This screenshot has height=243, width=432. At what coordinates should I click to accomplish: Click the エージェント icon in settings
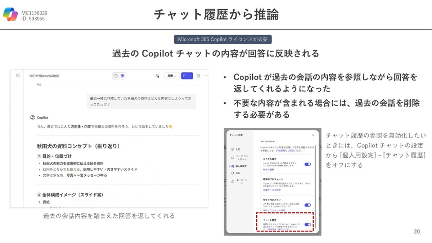click(233, 181)
